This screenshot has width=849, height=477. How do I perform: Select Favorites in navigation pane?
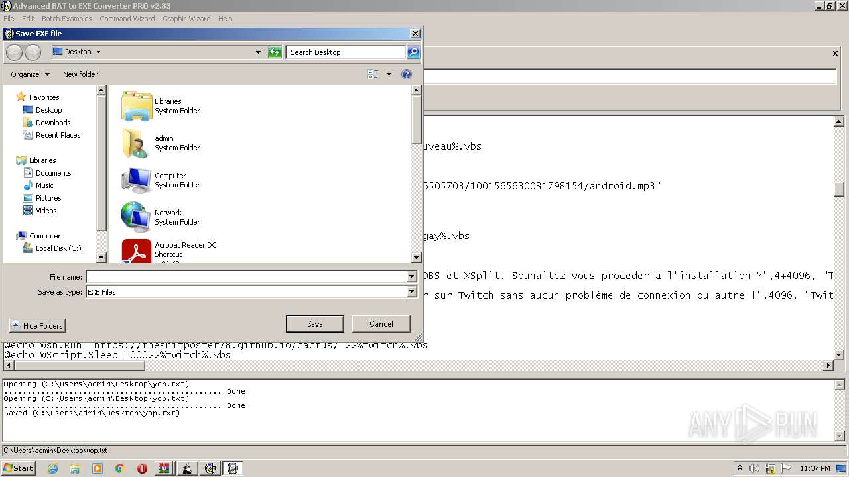[37, 97]
